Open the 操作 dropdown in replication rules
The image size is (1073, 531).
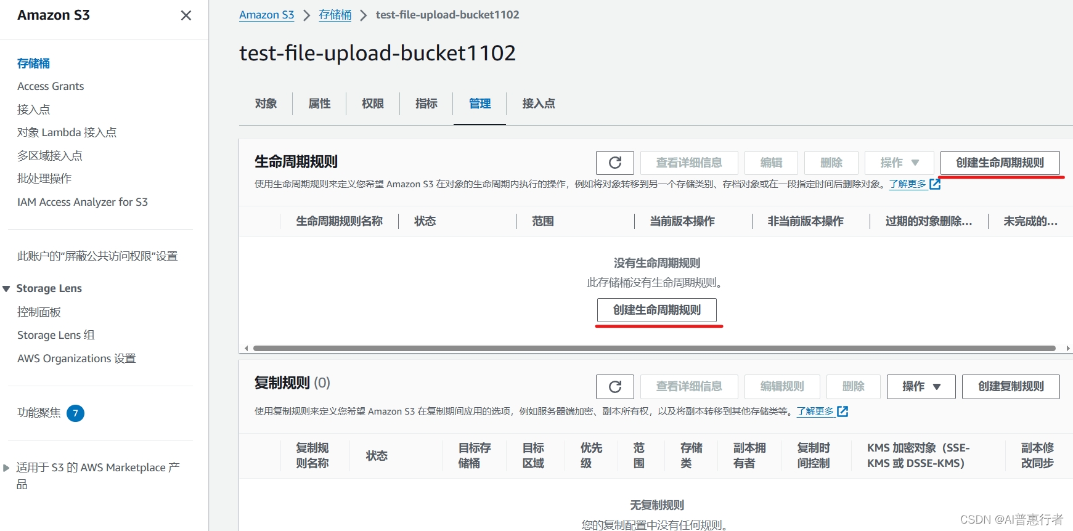921,386
